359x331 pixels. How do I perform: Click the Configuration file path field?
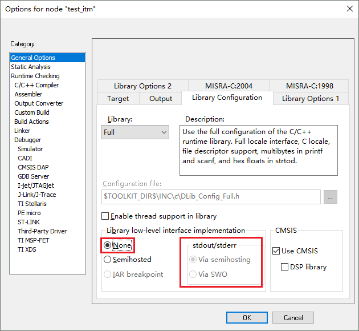tap(211, 197)
